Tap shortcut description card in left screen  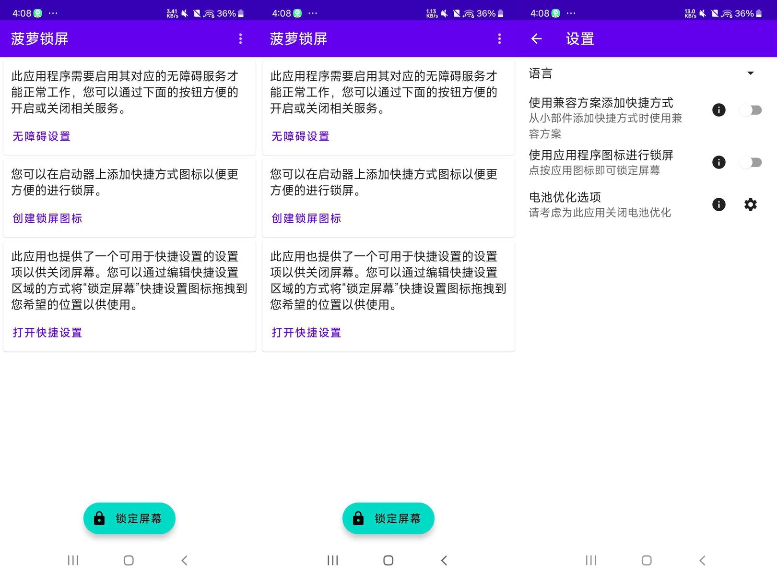coord(129,198)
